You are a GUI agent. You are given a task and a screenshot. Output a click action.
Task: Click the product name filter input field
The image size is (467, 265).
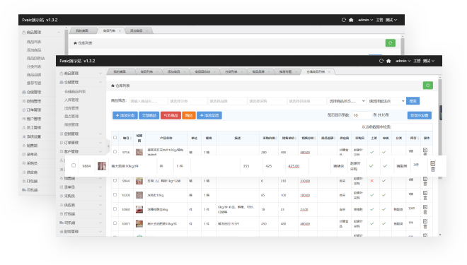148,101
